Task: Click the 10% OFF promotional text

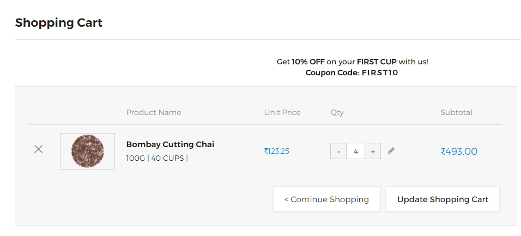Action: coord(308,62)
